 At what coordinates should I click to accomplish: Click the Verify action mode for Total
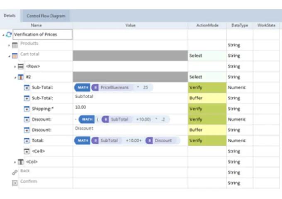point(207,141)
